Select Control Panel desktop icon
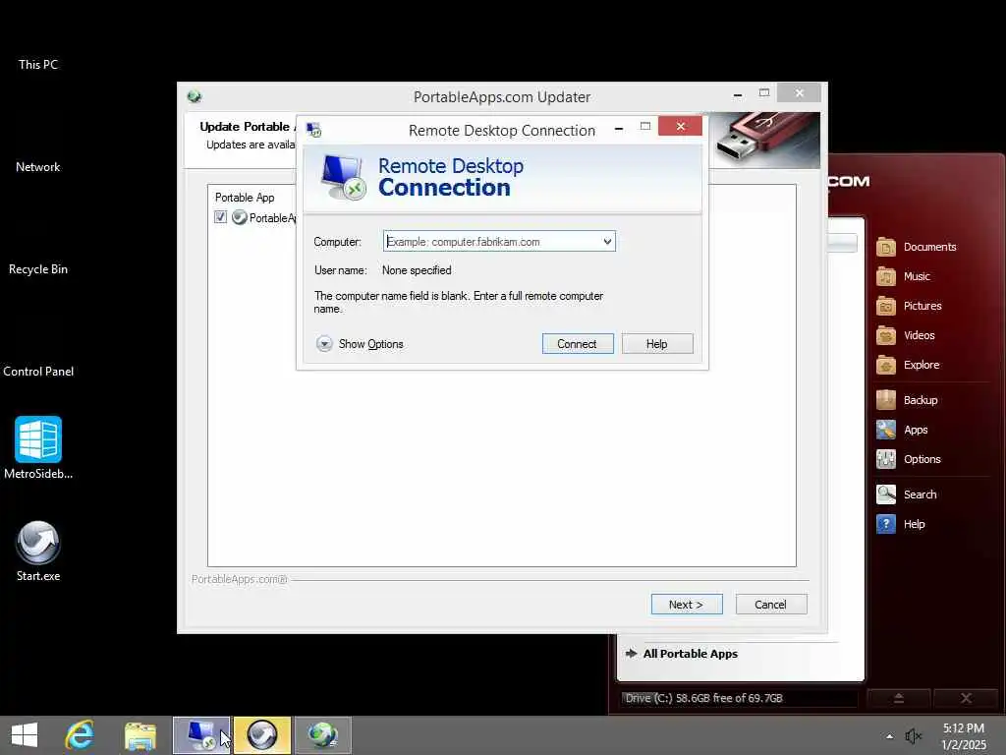Screen dimensions: 1006x755 [38, 371]
